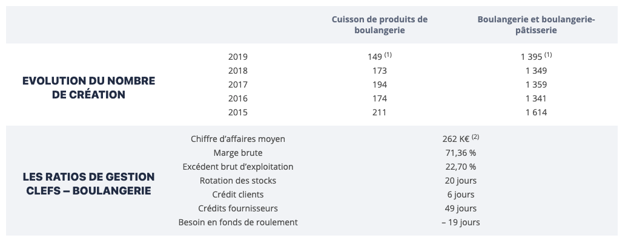The height and width of the screenshot is (241, 628).
Task: Click the 1 614 value for 2015
Action: click(x=536, y=112)
